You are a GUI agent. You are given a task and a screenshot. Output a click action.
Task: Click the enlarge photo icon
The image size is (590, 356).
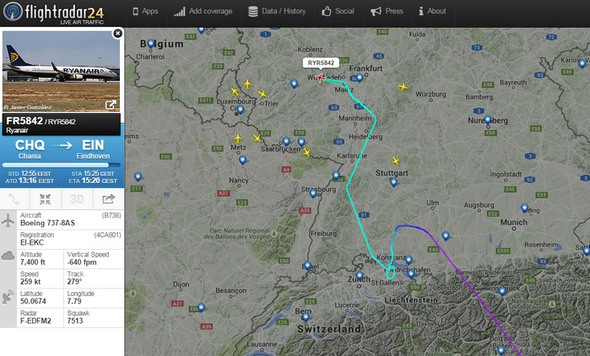tap(110, 105)
